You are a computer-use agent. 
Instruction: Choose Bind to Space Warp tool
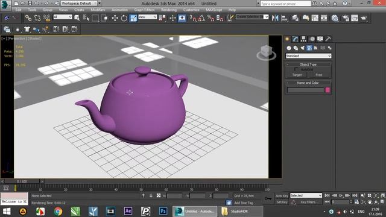point(46,18)
